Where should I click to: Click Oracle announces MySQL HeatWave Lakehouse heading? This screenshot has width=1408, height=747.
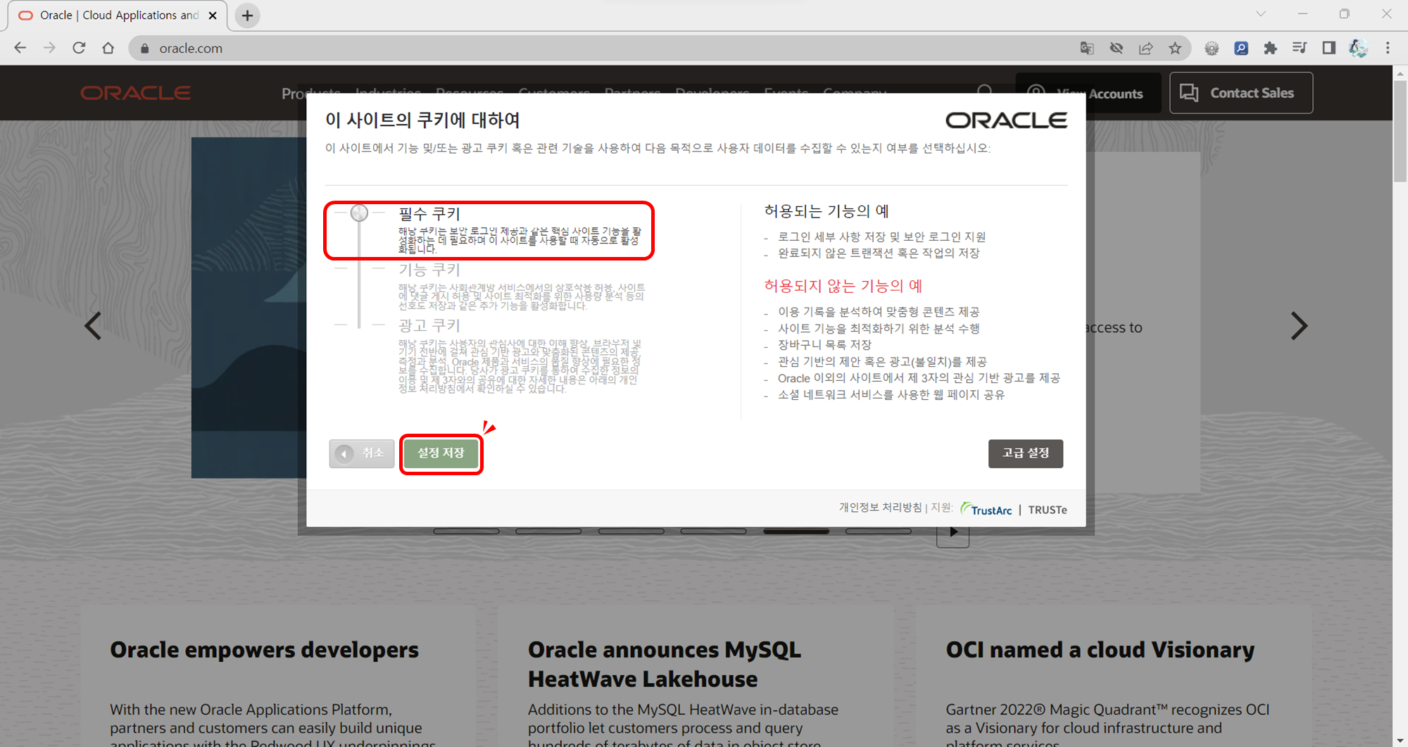click(665, 665)
